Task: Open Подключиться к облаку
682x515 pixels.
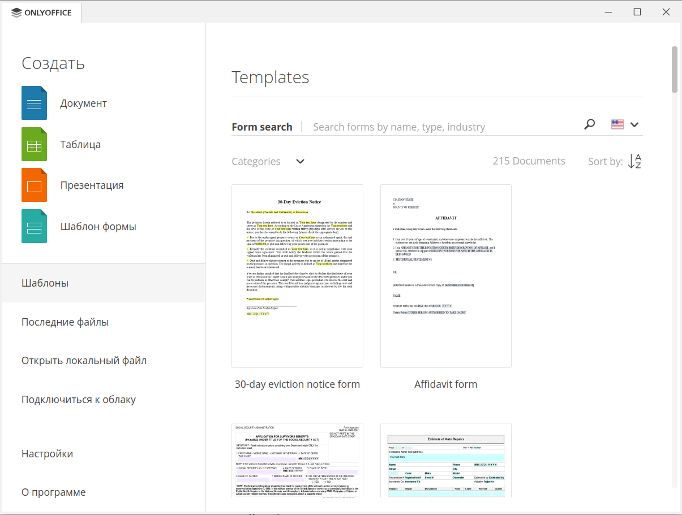Action: point(79,400)
